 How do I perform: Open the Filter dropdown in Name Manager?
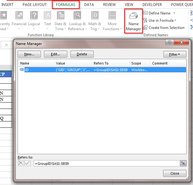[175, 54]
